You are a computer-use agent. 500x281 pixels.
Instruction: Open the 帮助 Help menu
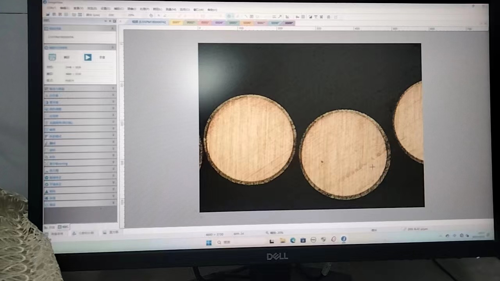212,10
